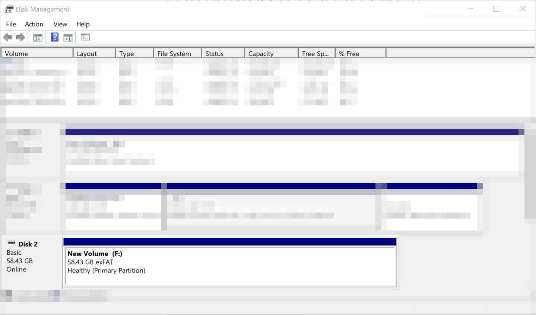This screenshot has width=536, height=315.
Task: Sort by the Status column header
Action: [223, 53]
